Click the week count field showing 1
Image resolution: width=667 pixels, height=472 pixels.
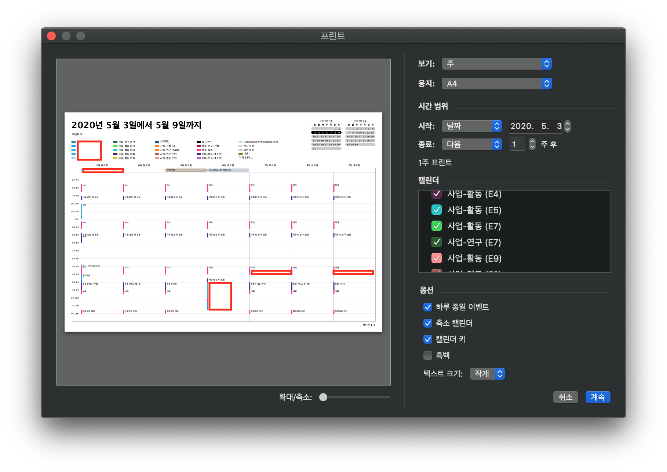coord(517,144)
